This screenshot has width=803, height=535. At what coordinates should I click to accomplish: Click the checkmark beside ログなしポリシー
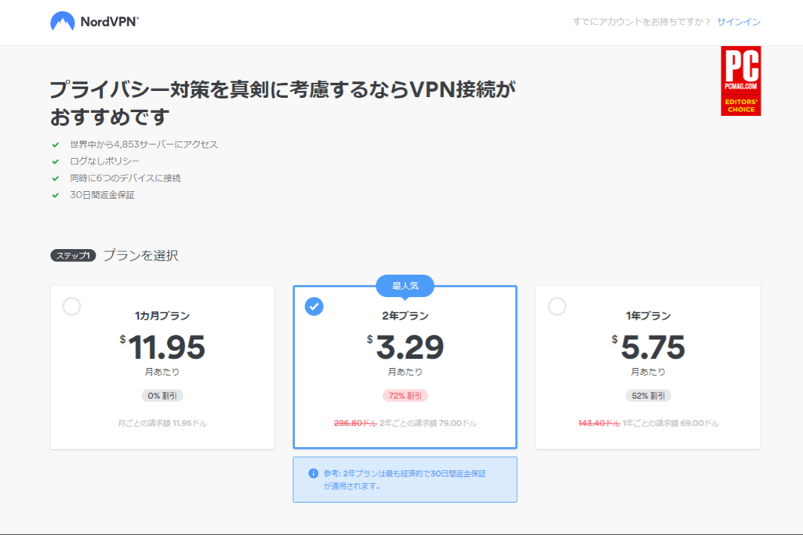click(56, 161)
